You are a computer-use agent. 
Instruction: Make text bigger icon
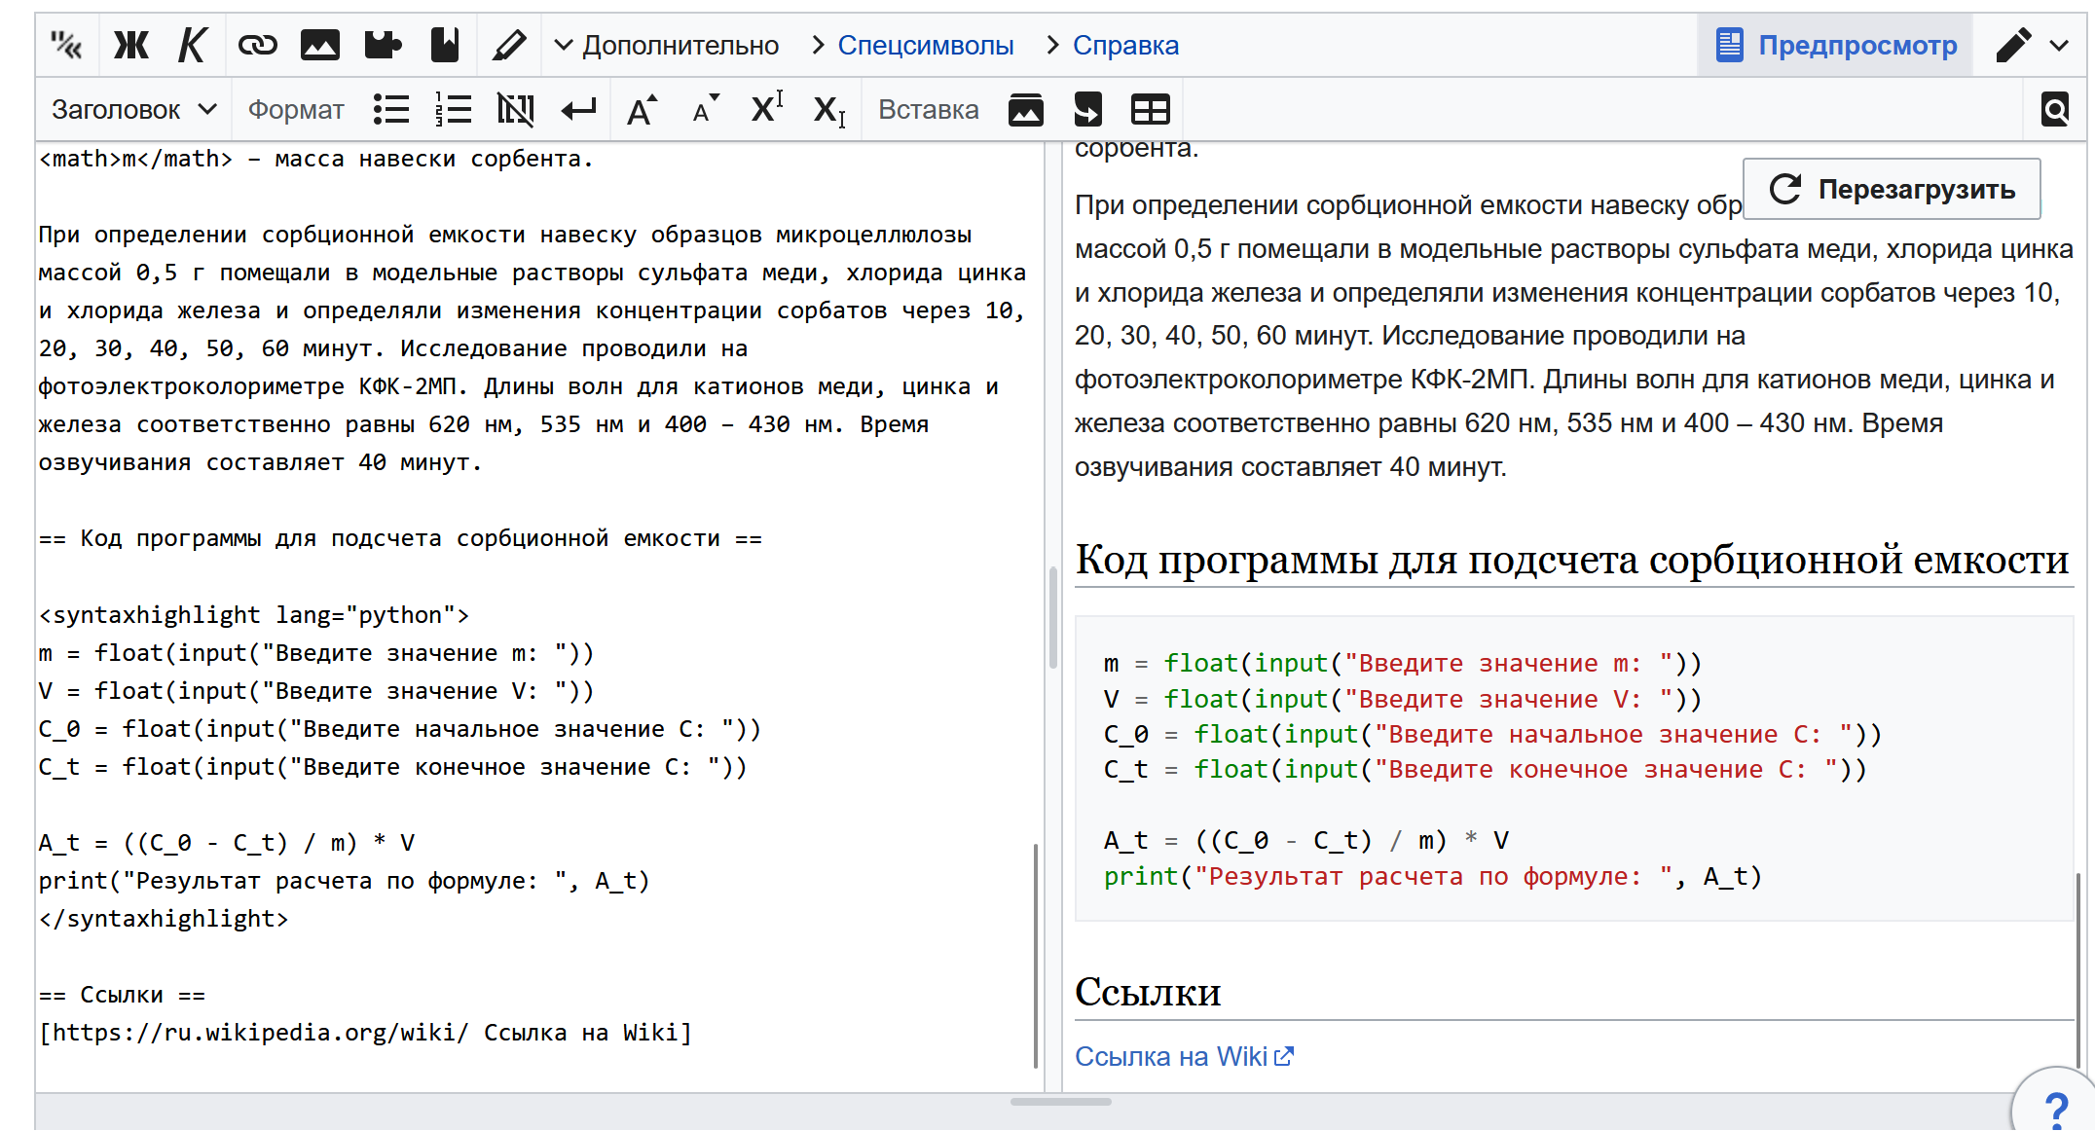coord(642,110)
